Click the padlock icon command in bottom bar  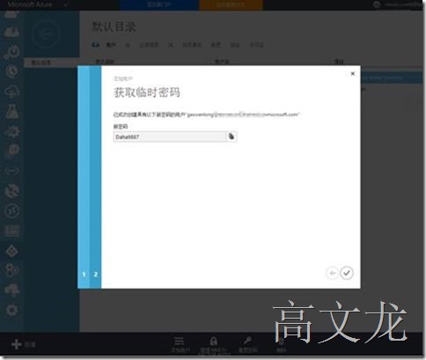(x=214, y=345)
